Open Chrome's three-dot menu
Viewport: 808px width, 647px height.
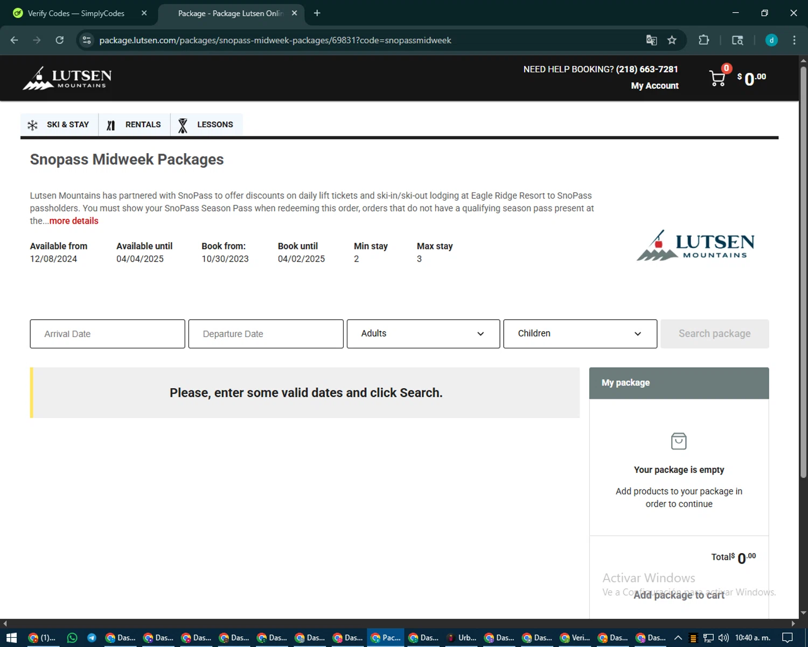(x=794, y=40)
